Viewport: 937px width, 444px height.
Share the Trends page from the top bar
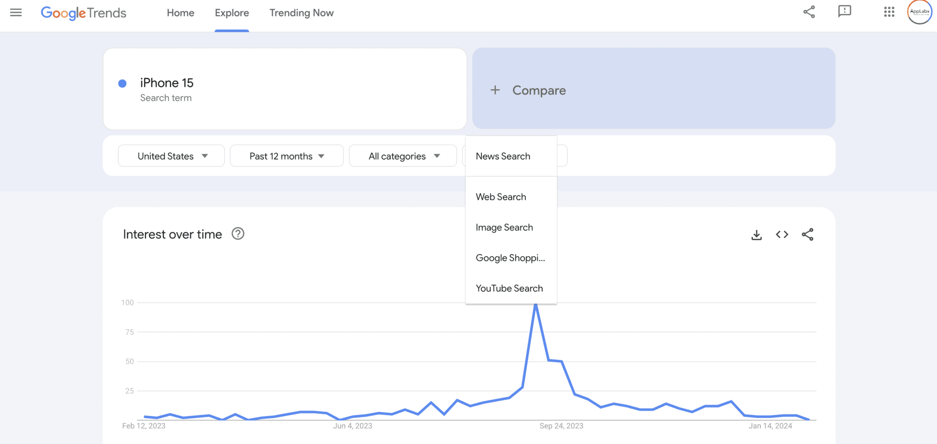(x=809, y=12)
